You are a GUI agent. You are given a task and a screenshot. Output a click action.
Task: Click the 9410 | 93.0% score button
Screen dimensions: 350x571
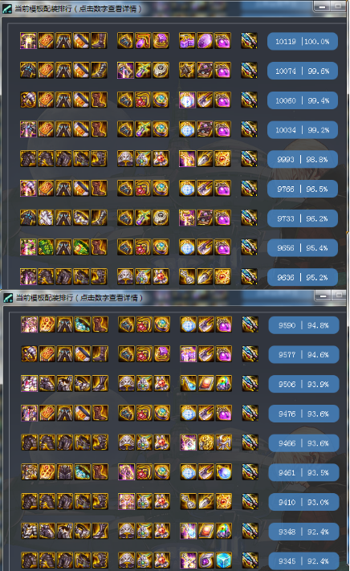303,502
